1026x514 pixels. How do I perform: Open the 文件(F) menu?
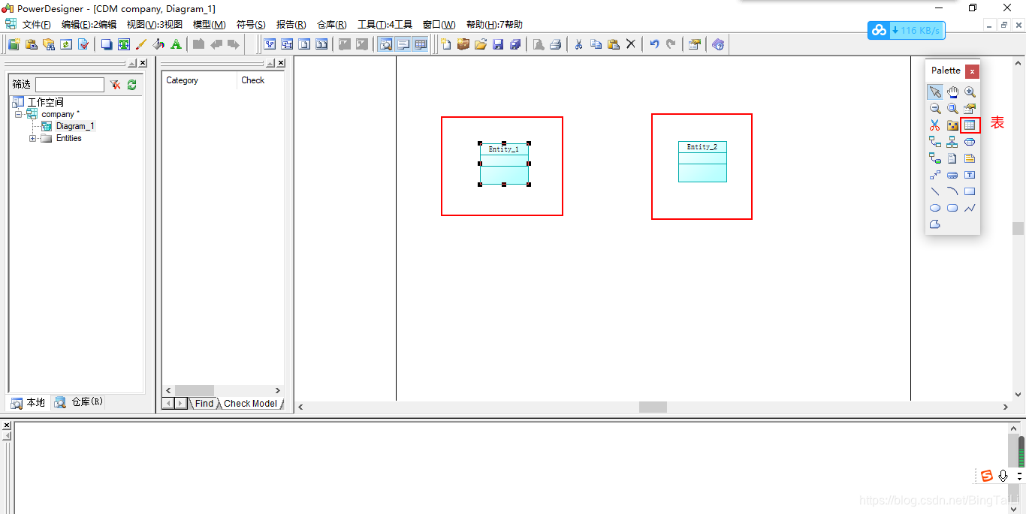tap(37, 25)
